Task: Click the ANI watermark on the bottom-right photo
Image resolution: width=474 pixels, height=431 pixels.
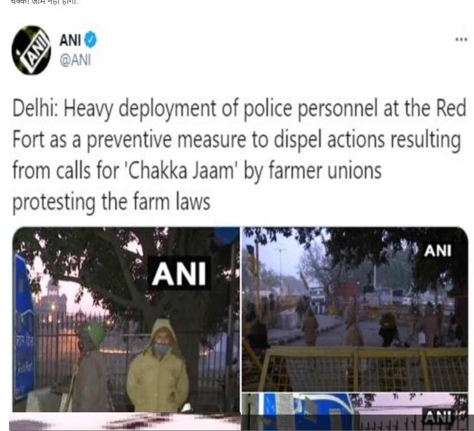Action: [438, 417]
